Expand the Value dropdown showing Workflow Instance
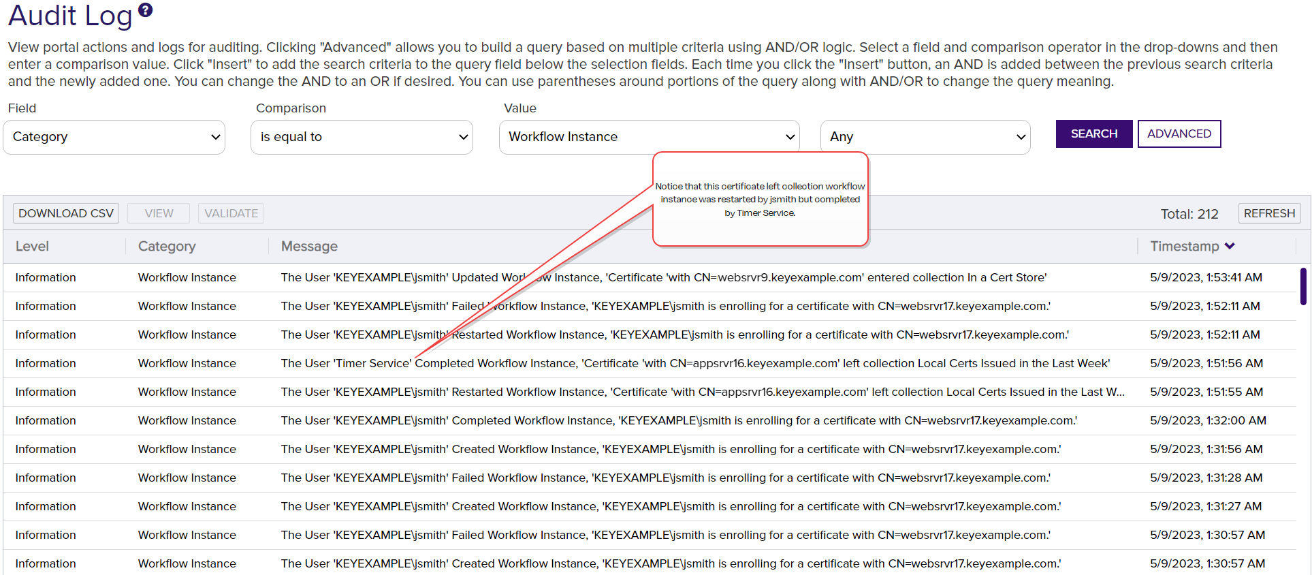 tap(649, 137)
